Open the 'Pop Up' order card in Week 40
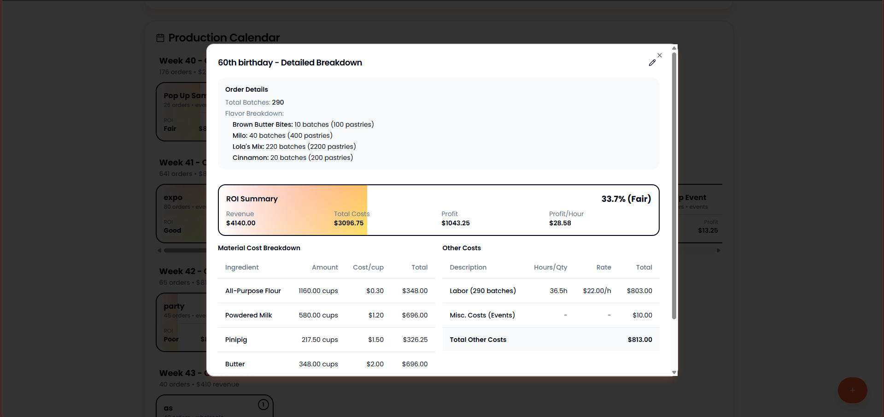 (181, 112)
